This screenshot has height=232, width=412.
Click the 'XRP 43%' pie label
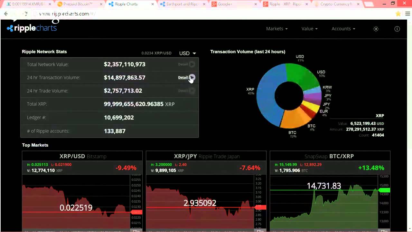pyautogui.click(x=250, y=91)
